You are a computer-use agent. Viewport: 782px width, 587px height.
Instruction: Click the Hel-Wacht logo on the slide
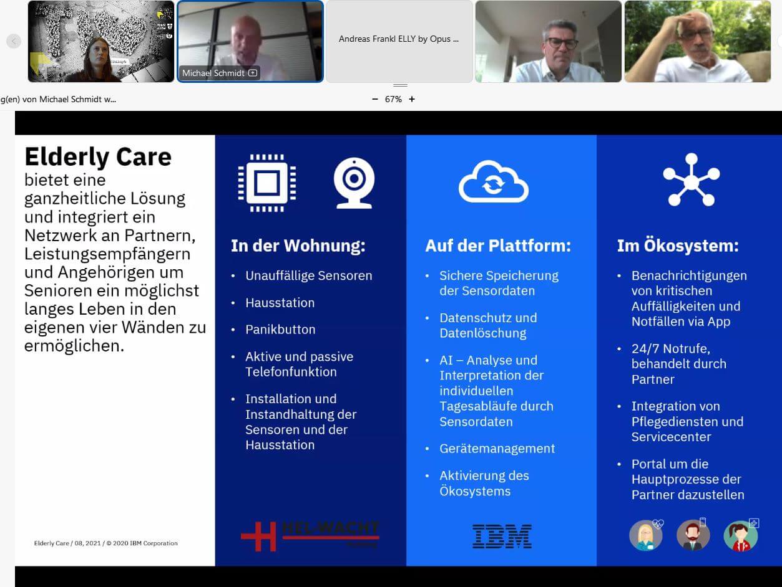coord(310,535)
